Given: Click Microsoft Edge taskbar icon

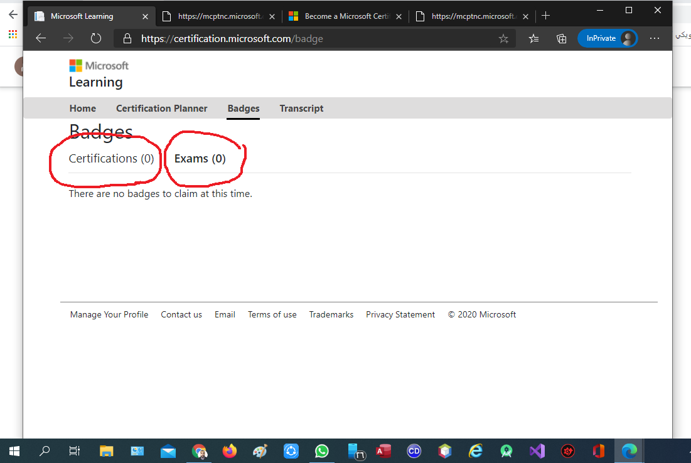Looking at the screenshot, I should pyautogui.click(x=629, y=451).
